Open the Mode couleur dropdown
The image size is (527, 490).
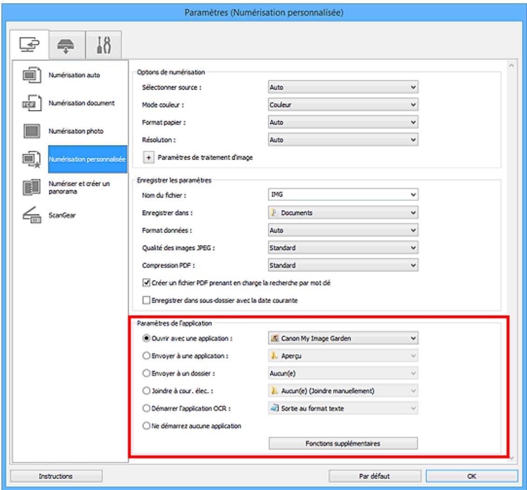343,105
